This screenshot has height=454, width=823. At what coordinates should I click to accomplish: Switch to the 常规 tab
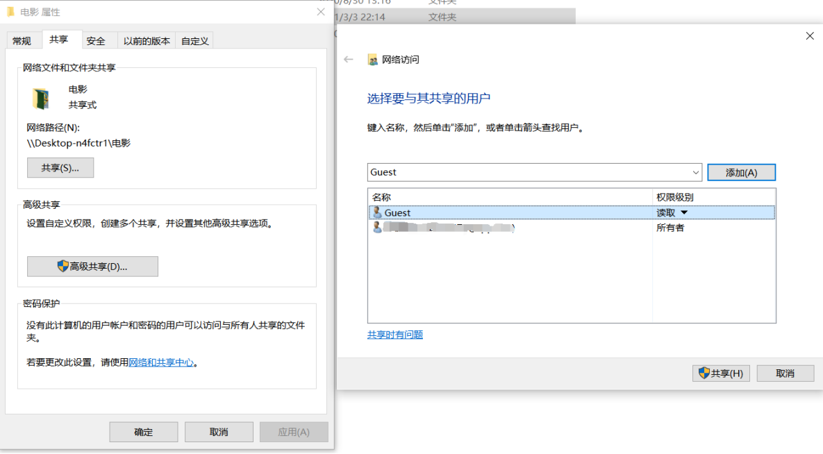[22, 41]
